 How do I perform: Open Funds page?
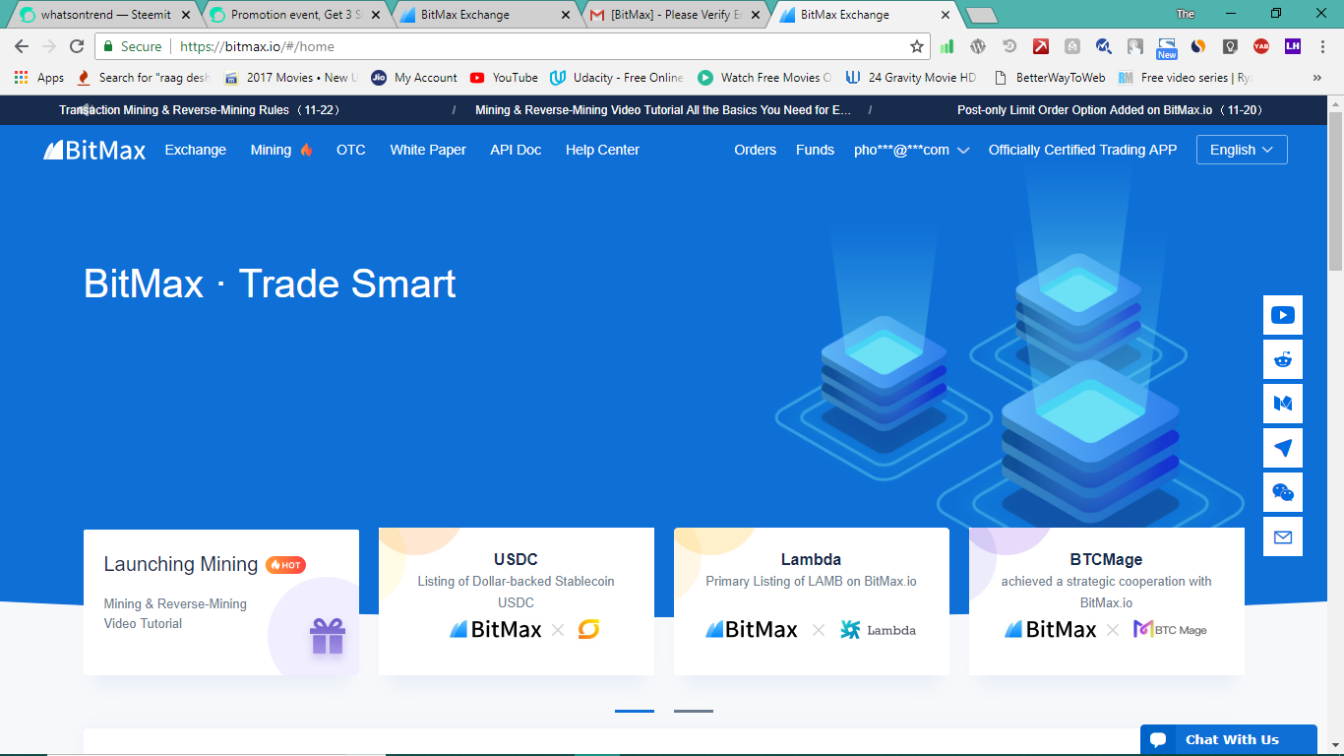pyautogui.click(x=815, y=150)
